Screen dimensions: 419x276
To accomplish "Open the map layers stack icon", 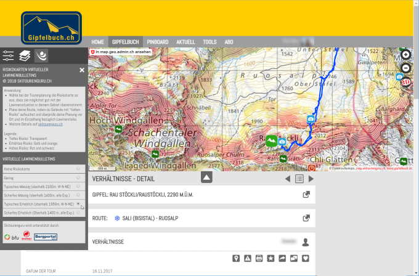I will coord(24,55).
